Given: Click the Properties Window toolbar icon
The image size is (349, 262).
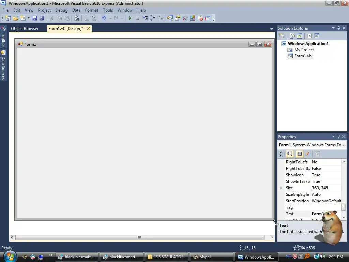Looking at the screenshot, I should [x=178, y=18].
